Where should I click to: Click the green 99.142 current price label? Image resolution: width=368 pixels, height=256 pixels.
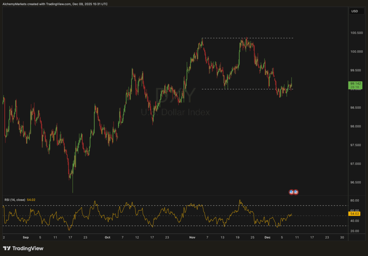coord(355,85)
